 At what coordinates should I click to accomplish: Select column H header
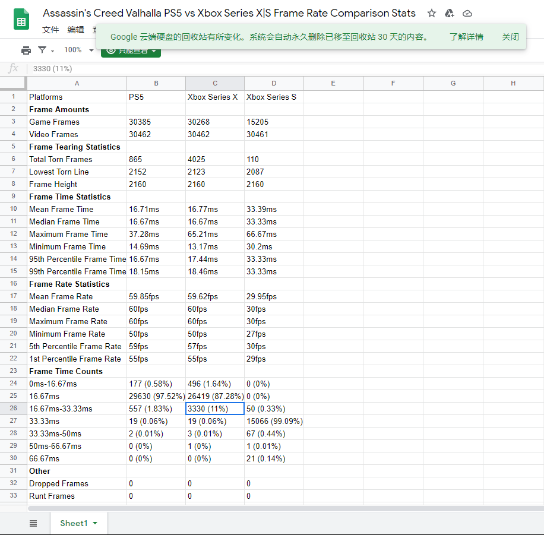click(513, 83)
